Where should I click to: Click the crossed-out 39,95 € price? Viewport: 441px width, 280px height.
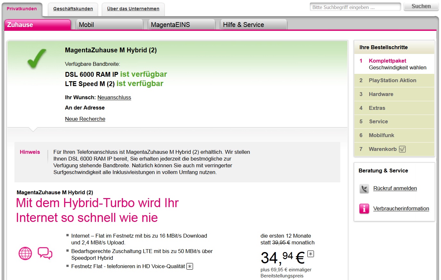(x=281, y=243)
